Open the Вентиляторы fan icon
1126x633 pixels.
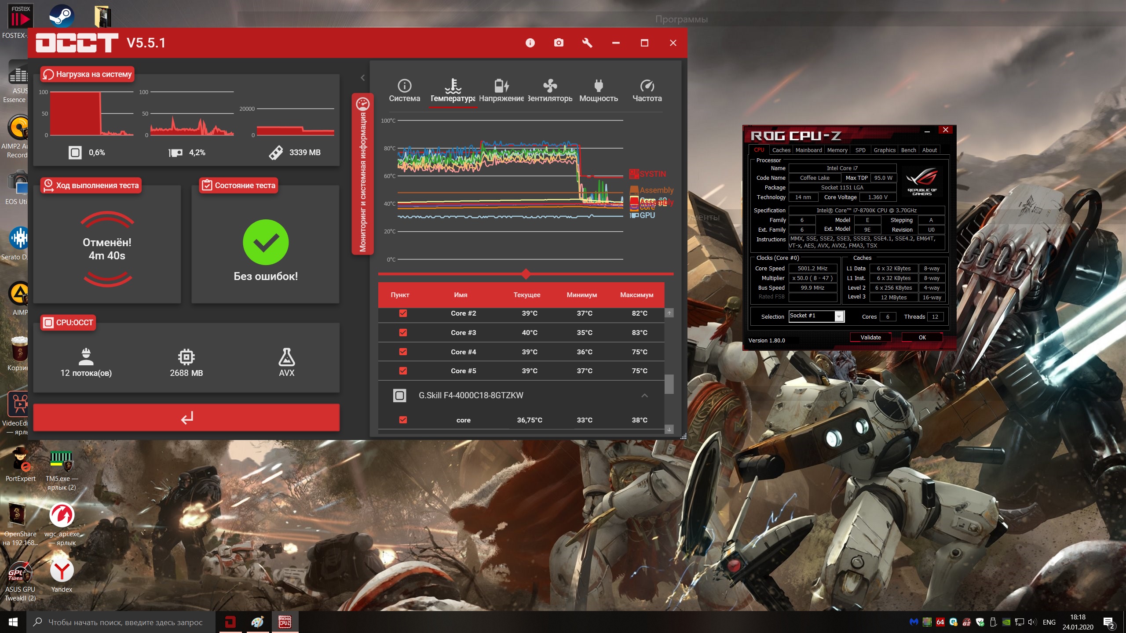pos(550,86)
